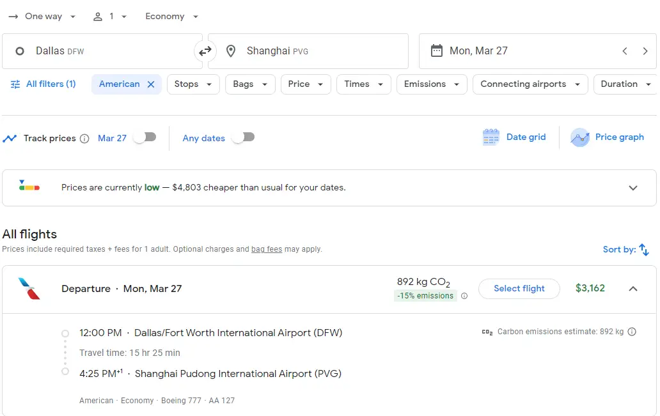Go to the previous departure date

[x=625, y=51]
